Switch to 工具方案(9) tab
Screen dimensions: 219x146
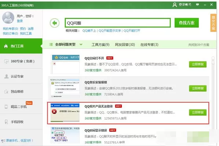[x=101, y=45]
